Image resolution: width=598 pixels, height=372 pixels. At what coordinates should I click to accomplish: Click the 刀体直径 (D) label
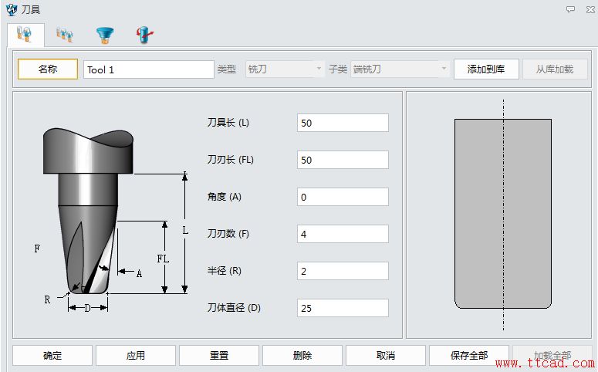pyautogui.click(x=234, y=307)
